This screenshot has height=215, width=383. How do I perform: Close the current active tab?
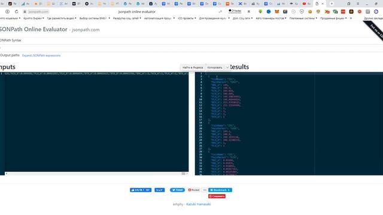(x=323, y=4)
